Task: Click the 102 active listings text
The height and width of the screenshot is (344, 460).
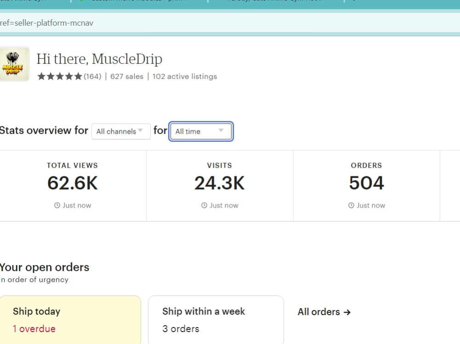Action: tap(184, 77)
